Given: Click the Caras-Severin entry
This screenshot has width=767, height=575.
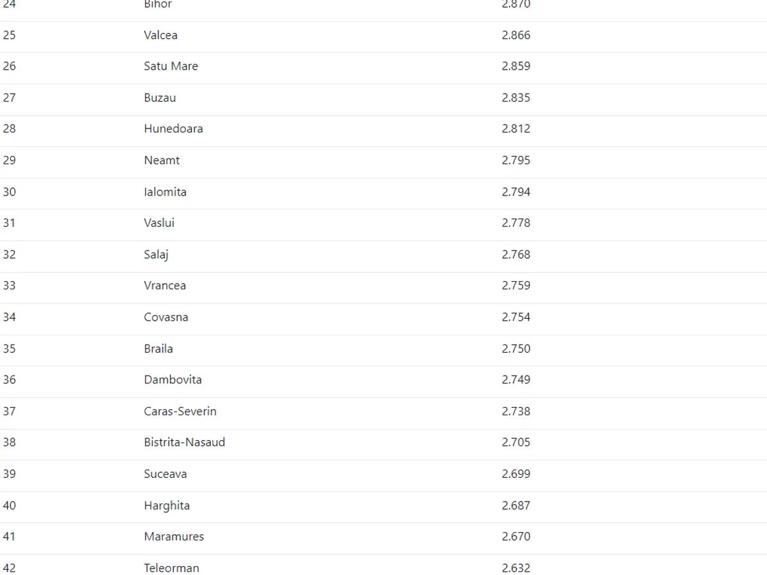Looking at the screenshot, I should pos(180,411).
